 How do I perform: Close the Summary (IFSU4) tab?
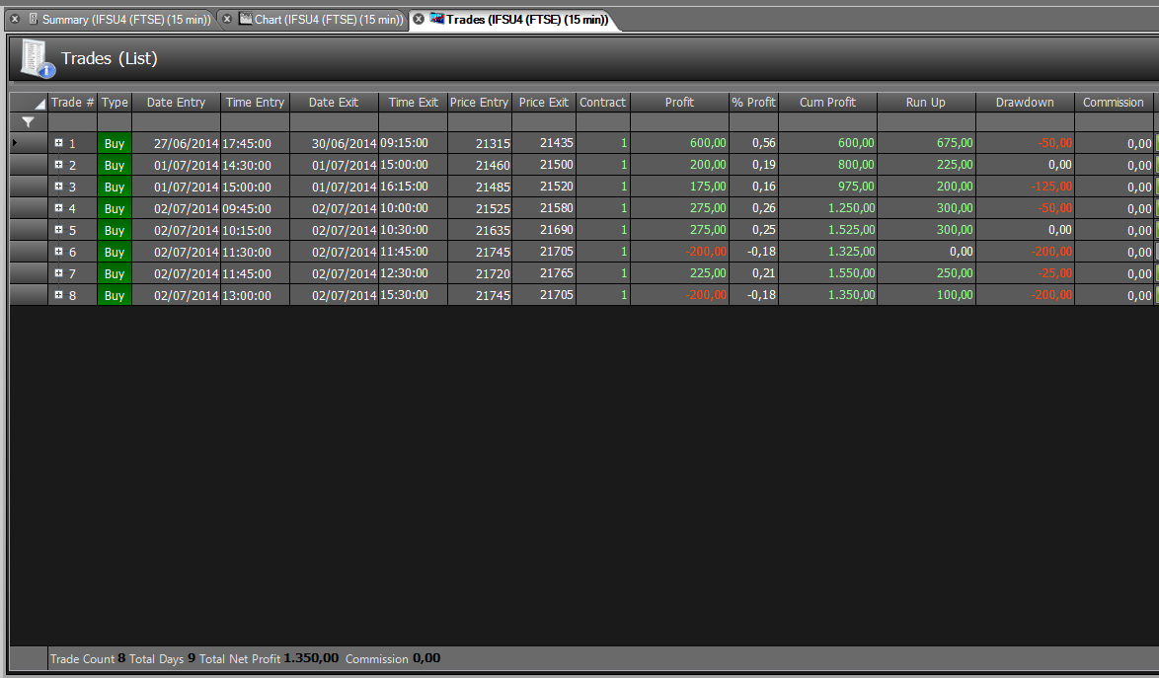(15, 19)
